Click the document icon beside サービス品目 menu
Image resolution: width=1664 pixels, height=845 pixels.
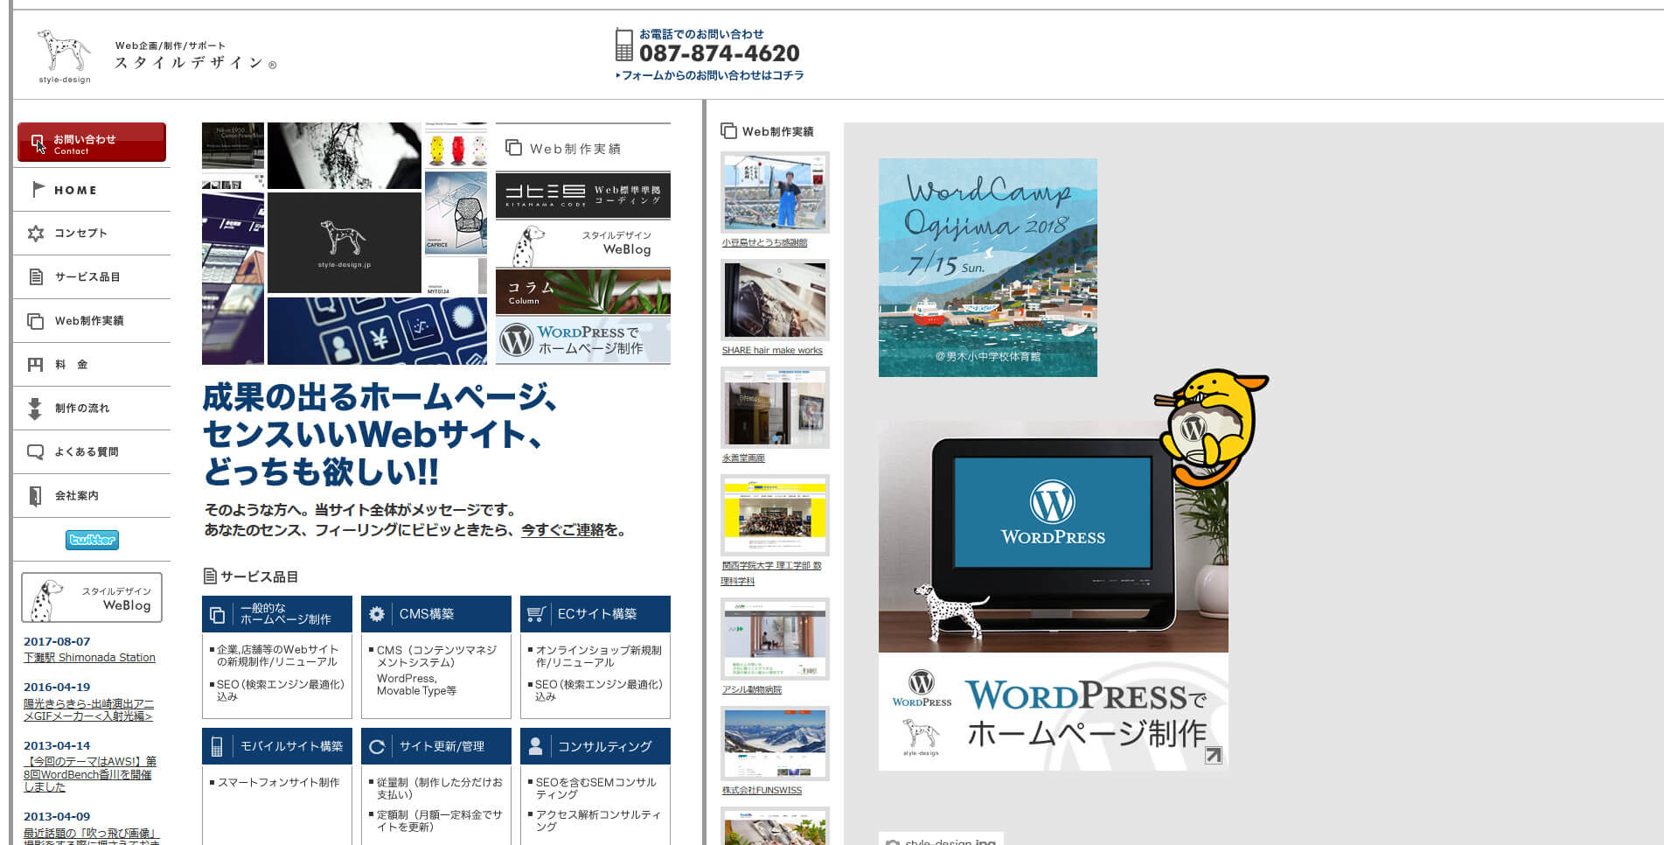pyautogui.click(x=36, y=277)
